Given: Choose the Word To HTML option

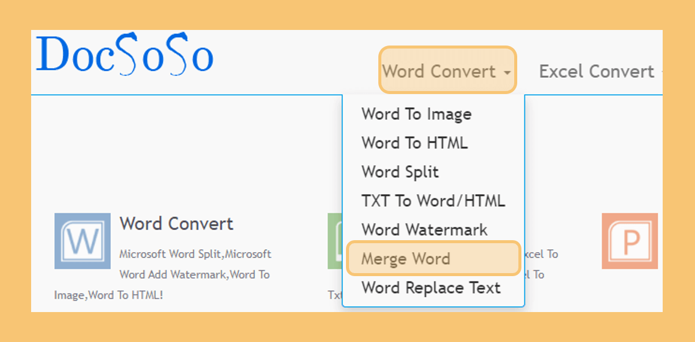Looking at the screenshot, I should point(415,143).
